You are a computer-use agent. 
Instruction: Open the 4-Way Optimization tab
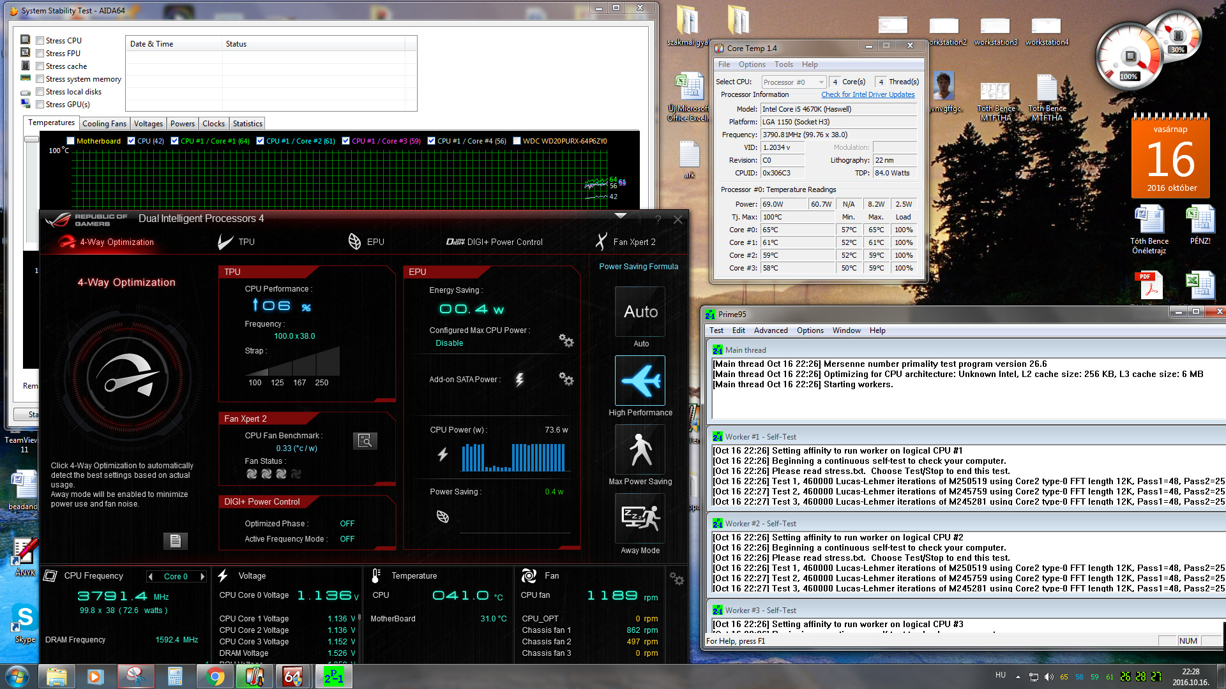(107, 242)
